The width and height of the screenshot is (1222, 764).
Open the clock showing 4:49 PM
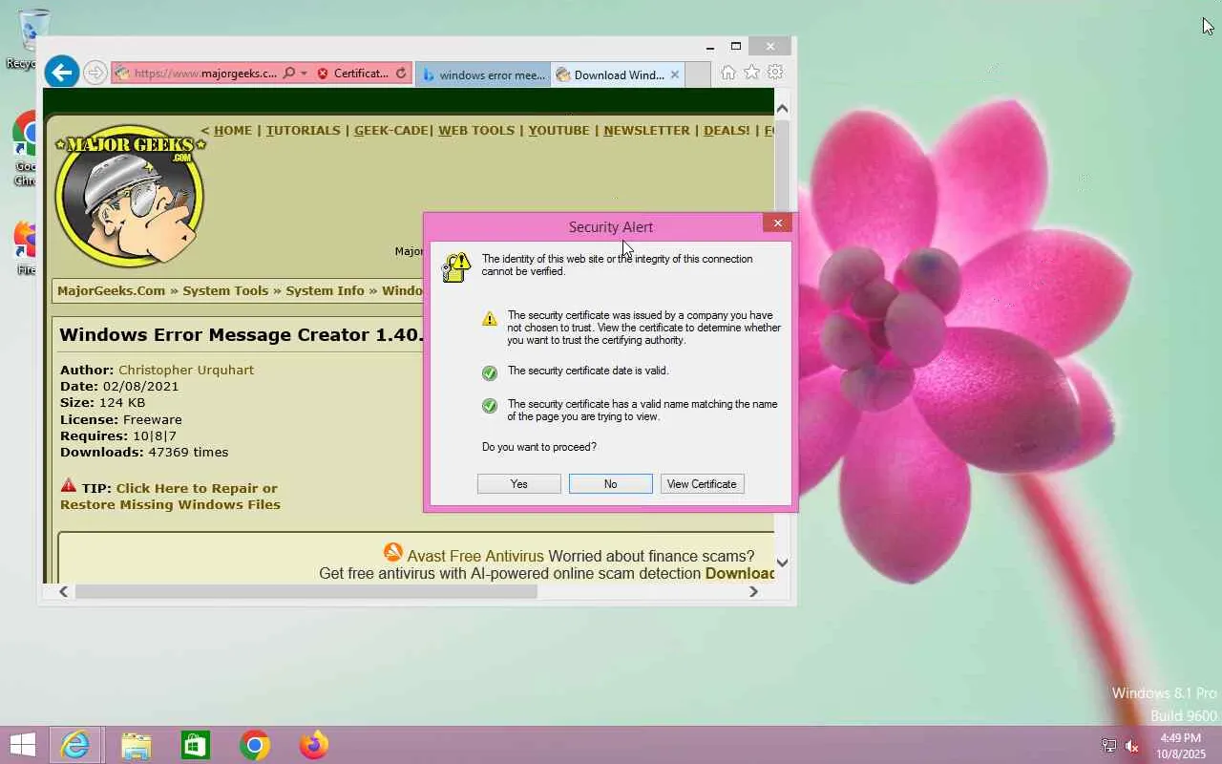point(1180,746)
